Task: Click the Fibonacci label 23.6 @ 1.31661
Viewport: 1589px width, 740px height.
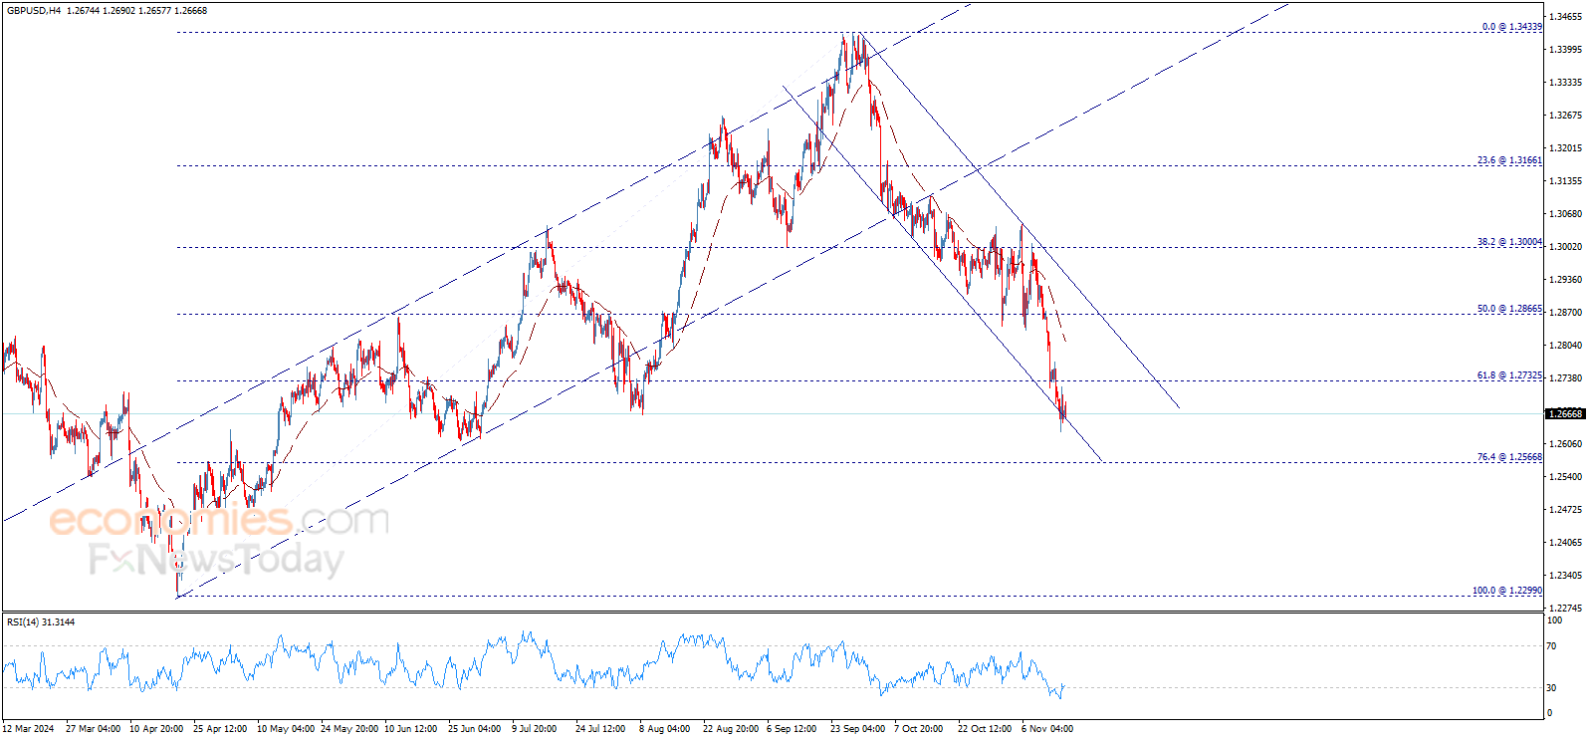Action: click(x=1509, y=160)
